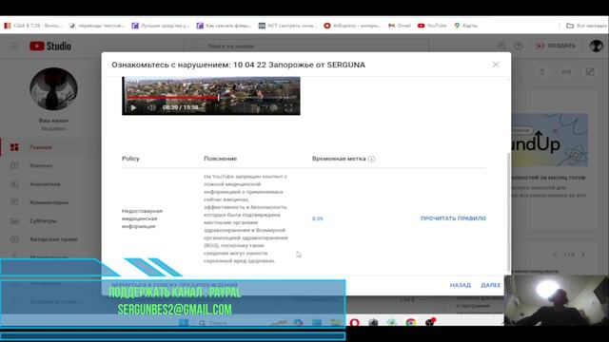
Task: Open the Все закладки folder
Action: [586, 26]
